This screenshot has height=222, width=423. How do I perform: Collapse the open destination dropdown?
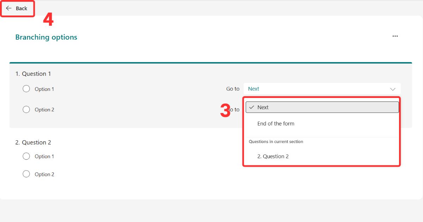click(392, 89)
